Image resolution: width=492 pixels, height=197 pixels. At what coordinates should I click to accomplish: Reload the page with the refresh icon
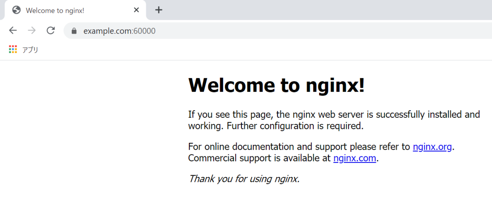[x=51, y=30]
